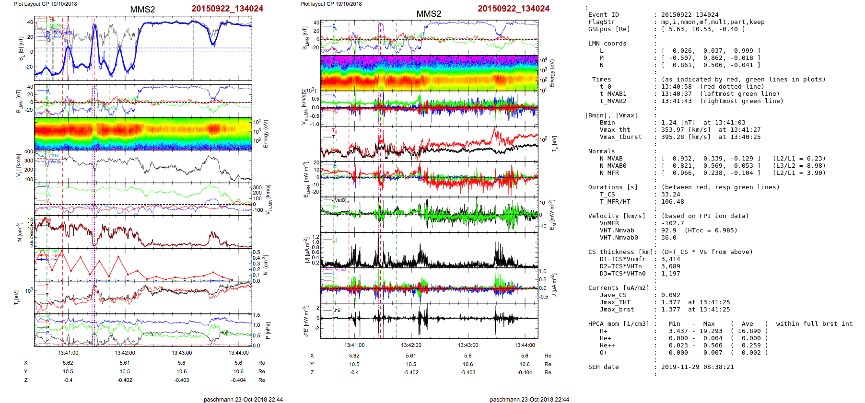Select the red event ID above the right plot
Image resolution: width=865 pixels, height=403 pixels.
513,9
